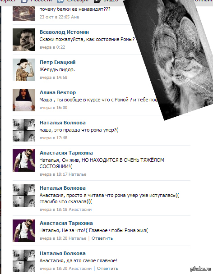Open the Словари icon in top bar

click(60, 1)
